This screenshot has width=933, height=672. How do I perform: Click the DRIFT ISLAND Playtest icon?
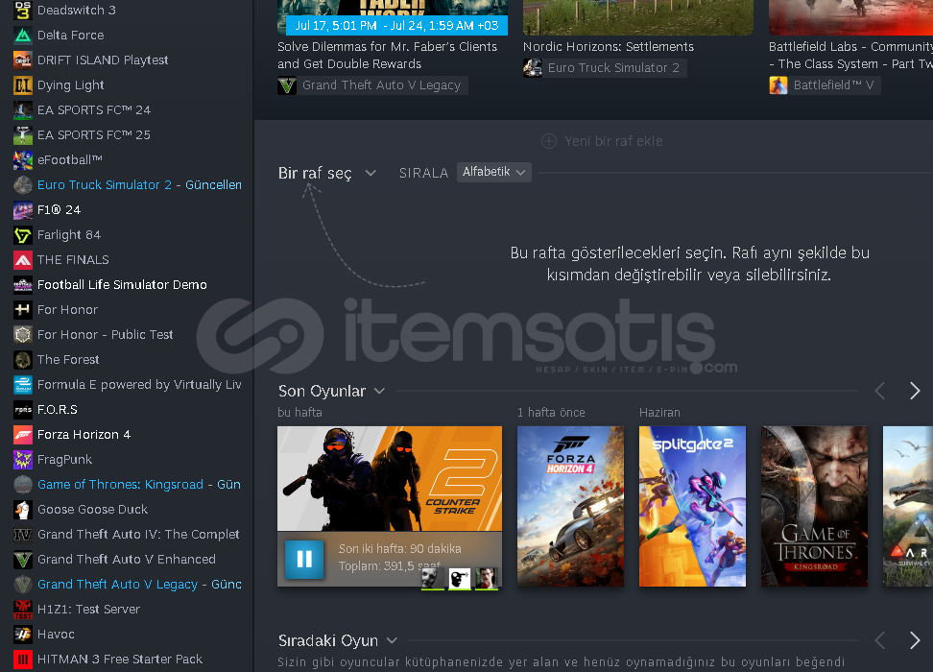(23, 60)
